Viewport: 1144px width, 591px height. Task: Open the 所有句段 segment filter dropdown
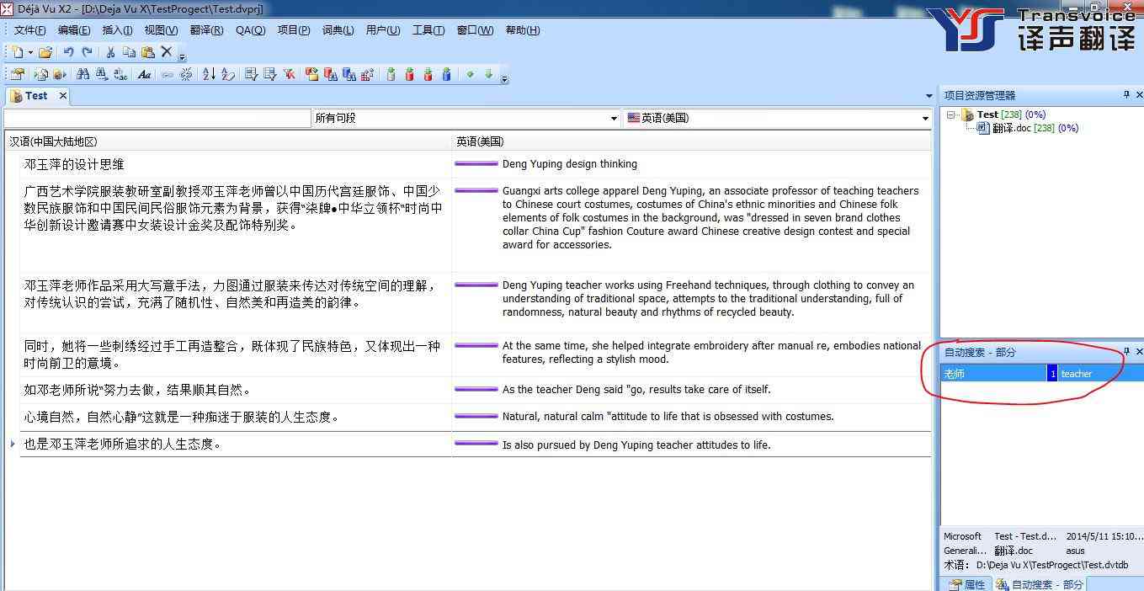[466, 118]
